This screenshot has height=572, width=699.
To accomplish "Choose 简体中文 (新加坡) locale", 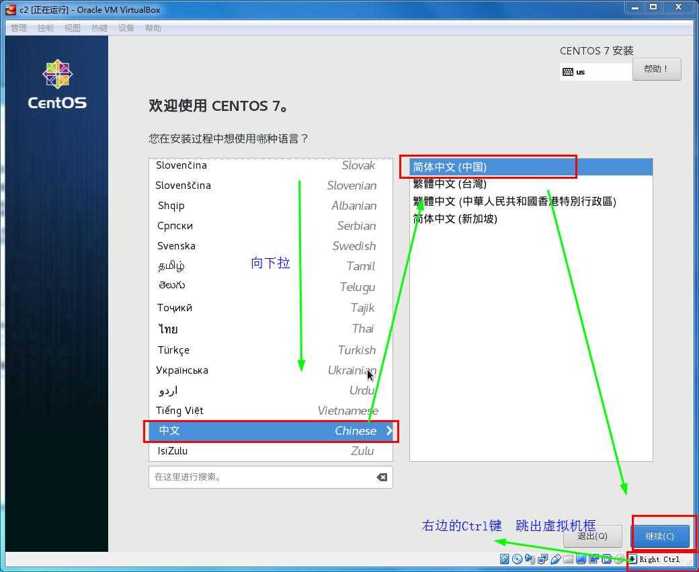I will [x=531, y=218].
